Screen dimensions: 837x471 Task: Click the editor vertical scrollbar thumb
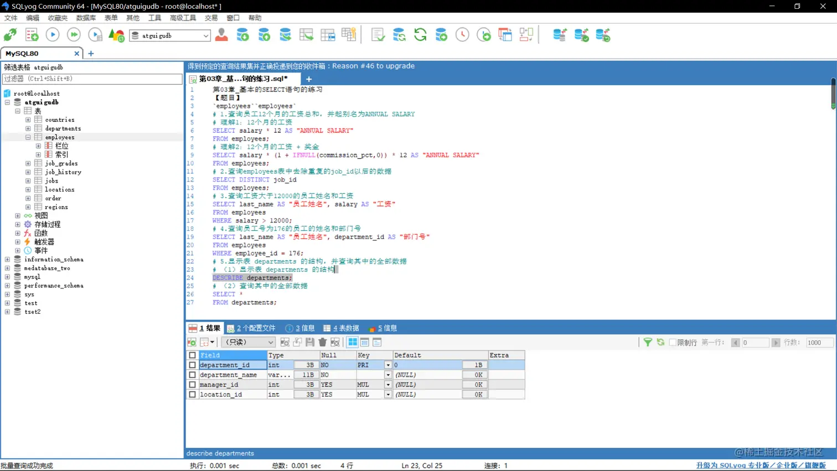pyautogui.click(x=833, y=94)
